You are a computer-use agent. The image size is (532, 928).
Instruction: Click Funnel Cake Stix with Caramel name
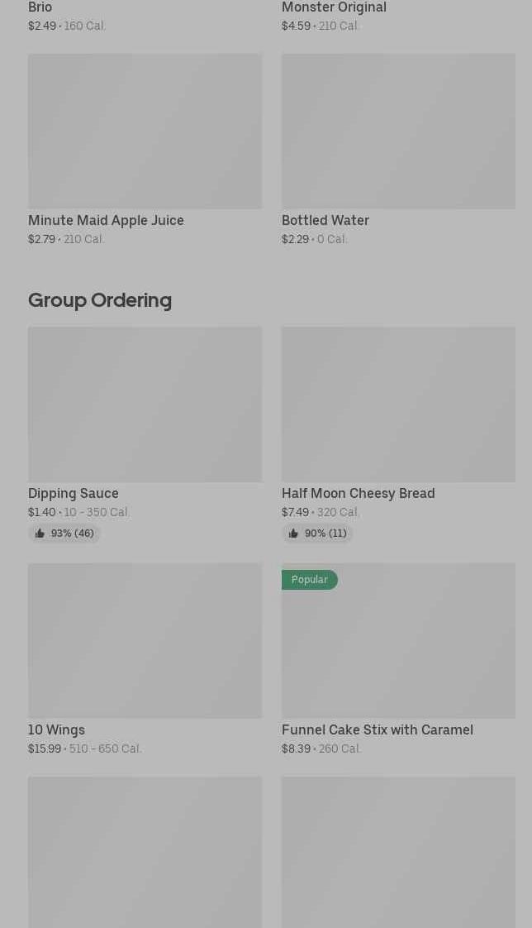[377, 729]
